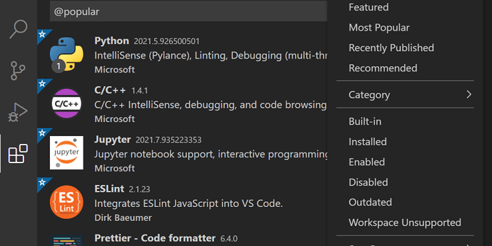Viewport: 492px width, 246px height.
Task: Click the @popular search input field
Action: tap(189, 11)
